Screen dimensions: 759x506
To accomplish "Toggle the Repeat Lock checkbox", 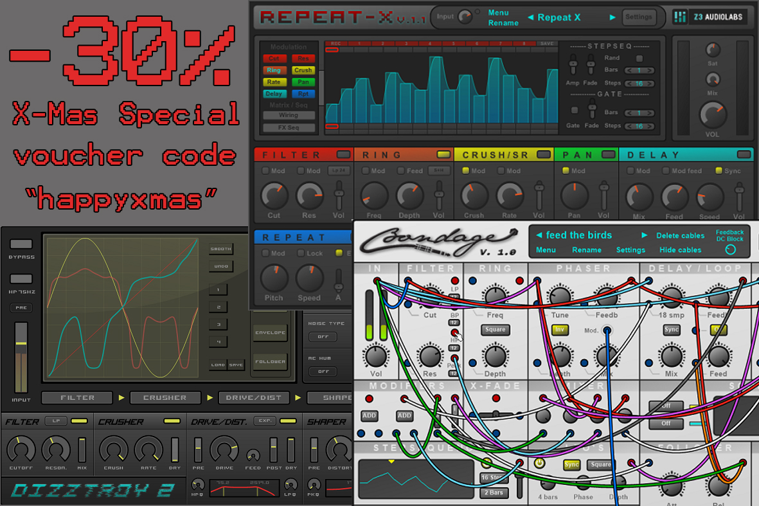I will [301, 253].
